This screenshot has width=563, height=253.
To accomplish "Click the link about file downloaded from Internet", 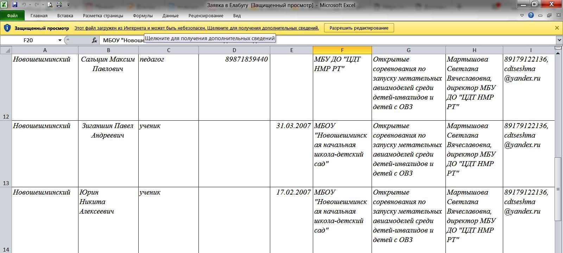I will pyautogui.click(x=196, y=28).
